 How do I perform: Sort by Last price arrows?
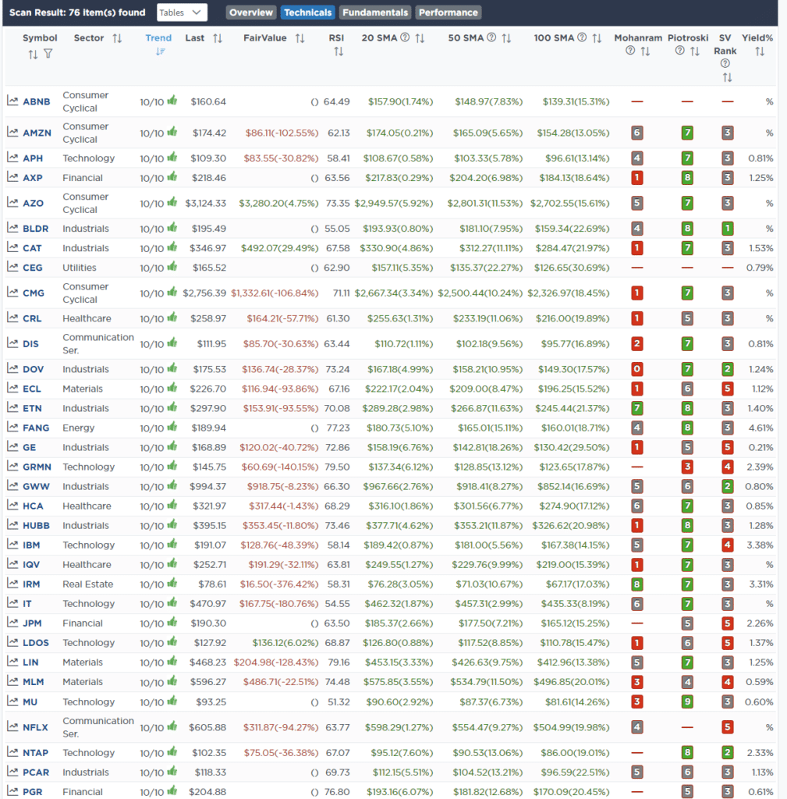pyautogui.click(x=218, y=38)
